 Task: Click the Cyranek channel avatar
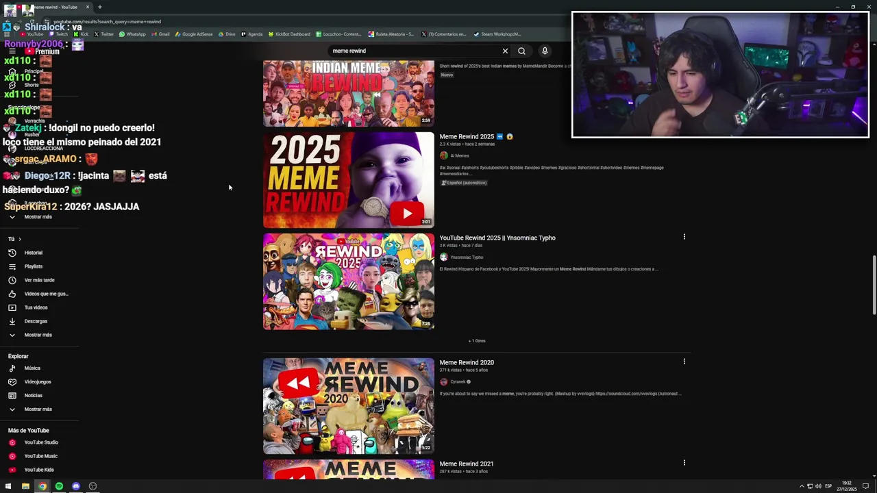443,382
